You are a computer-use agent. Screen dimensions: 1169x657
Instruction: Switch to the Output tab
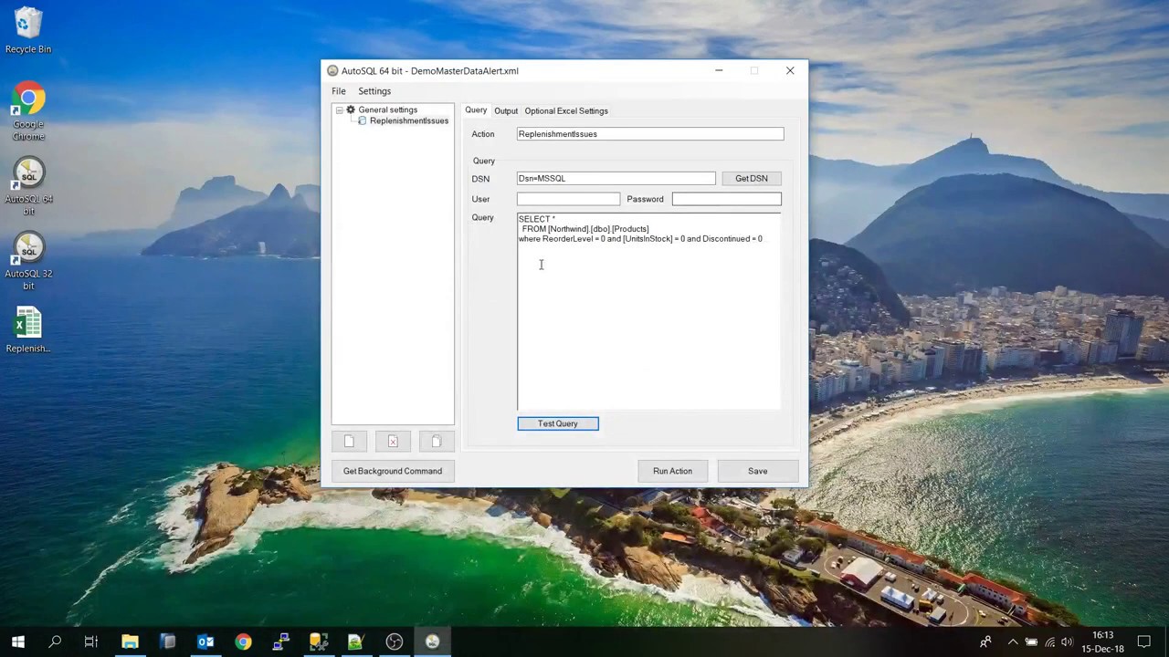tap(506, 111)
